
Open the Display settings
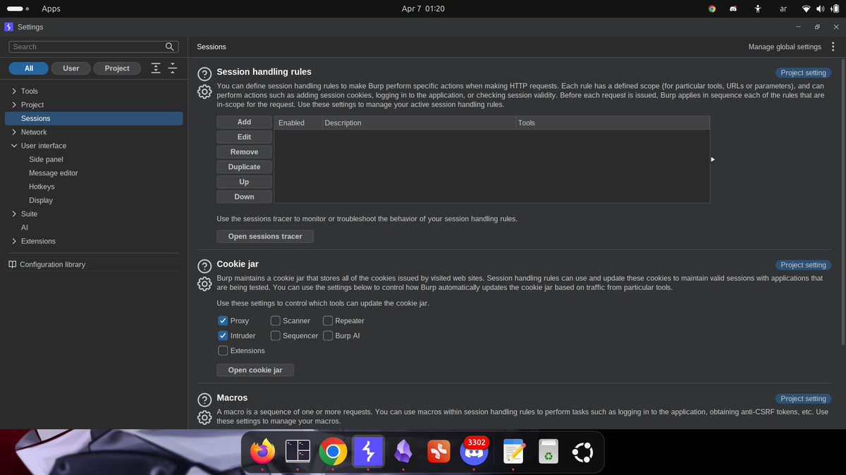pyautogui.click(x=41, y=201)
